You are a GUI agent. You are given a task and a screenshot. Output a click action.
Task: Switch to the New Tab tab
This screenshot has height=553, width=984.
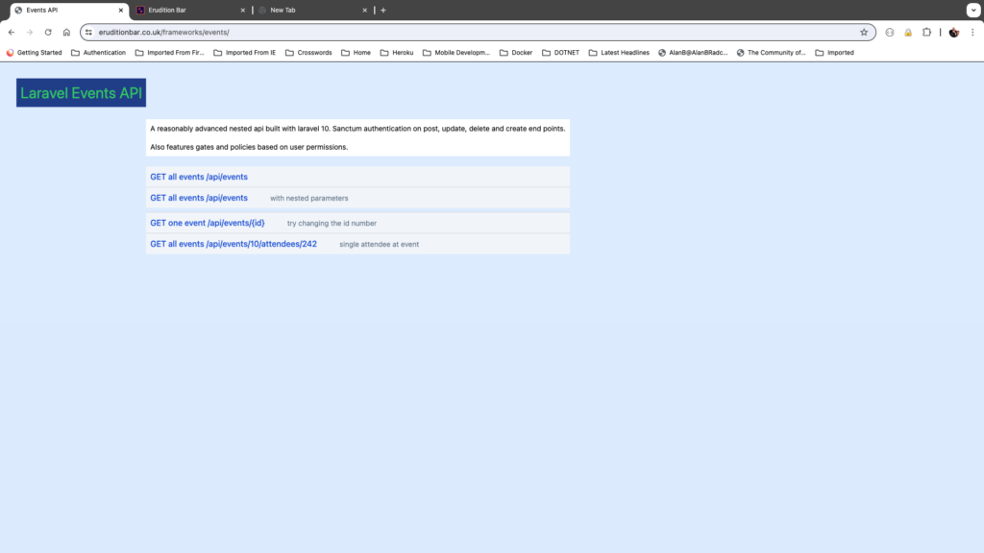[312, 10]
